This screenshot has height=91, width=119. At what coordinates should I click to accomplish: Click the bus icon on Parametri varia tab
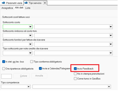tap(3, 3)
